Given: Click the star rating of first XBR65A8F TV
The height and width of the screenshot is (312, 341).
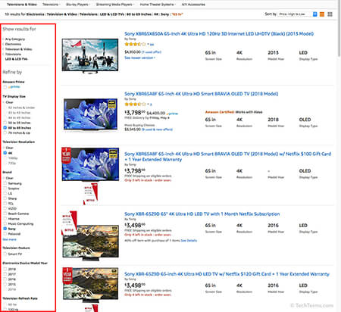Looking at the screenshot, I should [x=135, y=104].
